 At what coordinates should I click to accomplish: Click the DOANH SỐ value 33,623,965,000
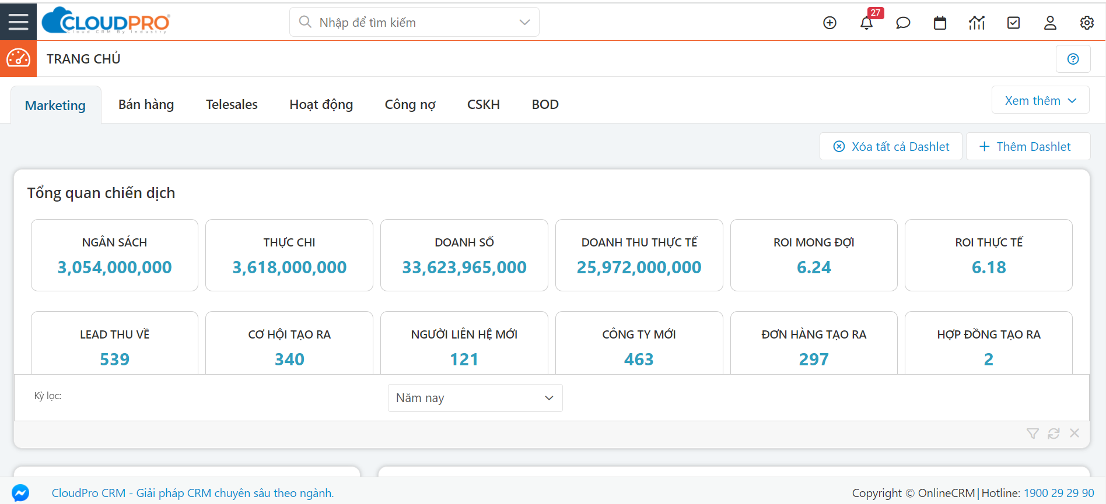464,267
